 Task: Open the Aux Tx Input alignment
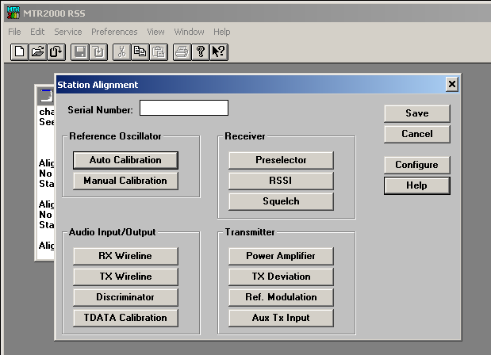click(281, 318)
